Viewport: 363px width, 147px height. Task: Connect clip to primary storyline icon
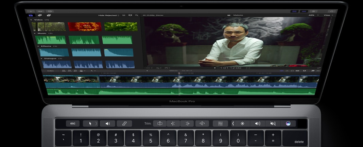click(x=64, y=71)
